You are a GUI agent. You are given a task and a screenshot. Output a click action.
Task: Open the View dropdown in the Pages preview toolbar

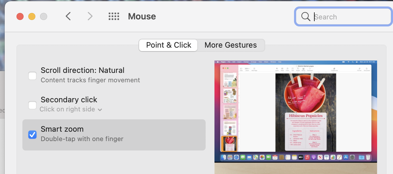point(241,68)
